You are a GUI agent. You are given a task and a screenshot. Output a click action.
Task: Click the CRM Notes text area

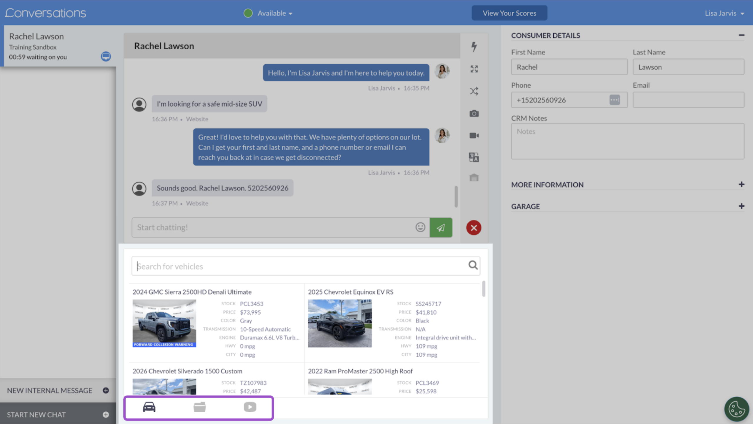[628, 141]
